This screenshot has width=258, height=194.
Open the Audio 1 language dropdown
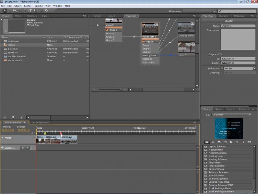[25, 148]
